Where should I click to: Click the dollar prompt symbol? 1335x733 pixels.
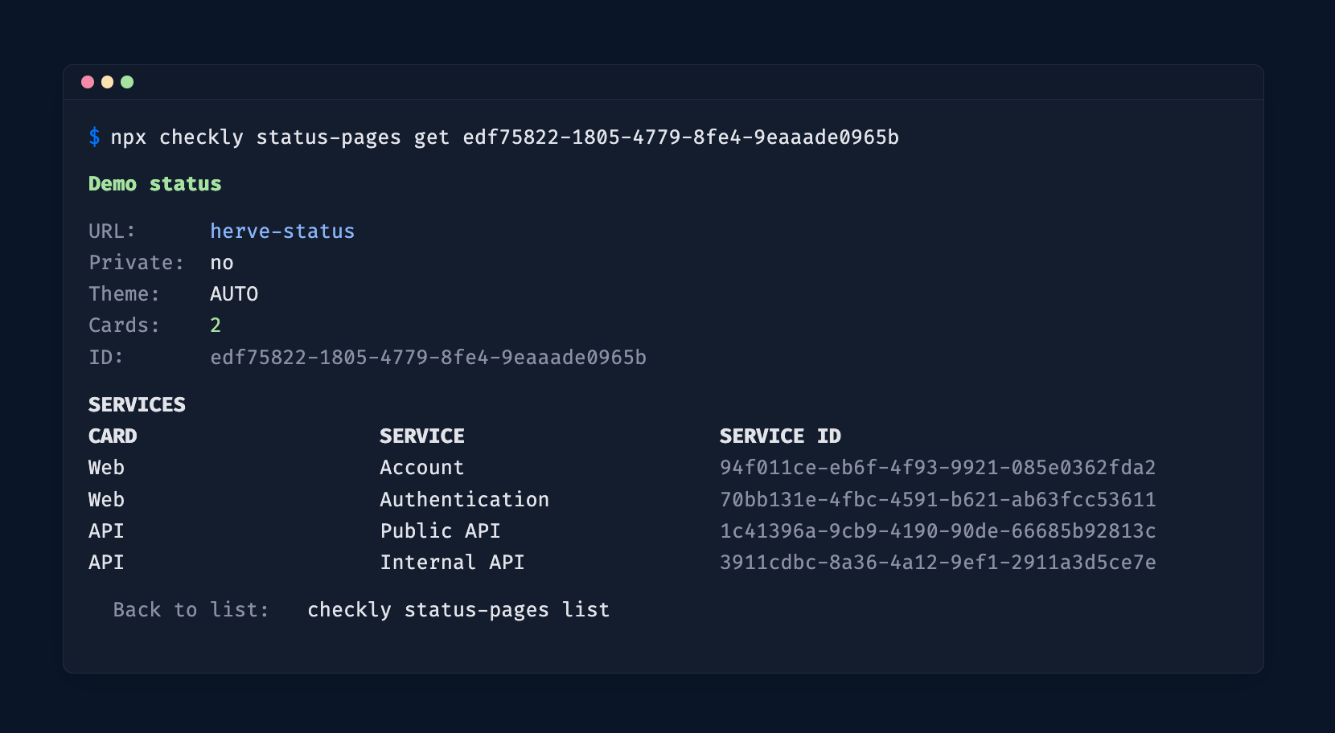pos(95,137)
